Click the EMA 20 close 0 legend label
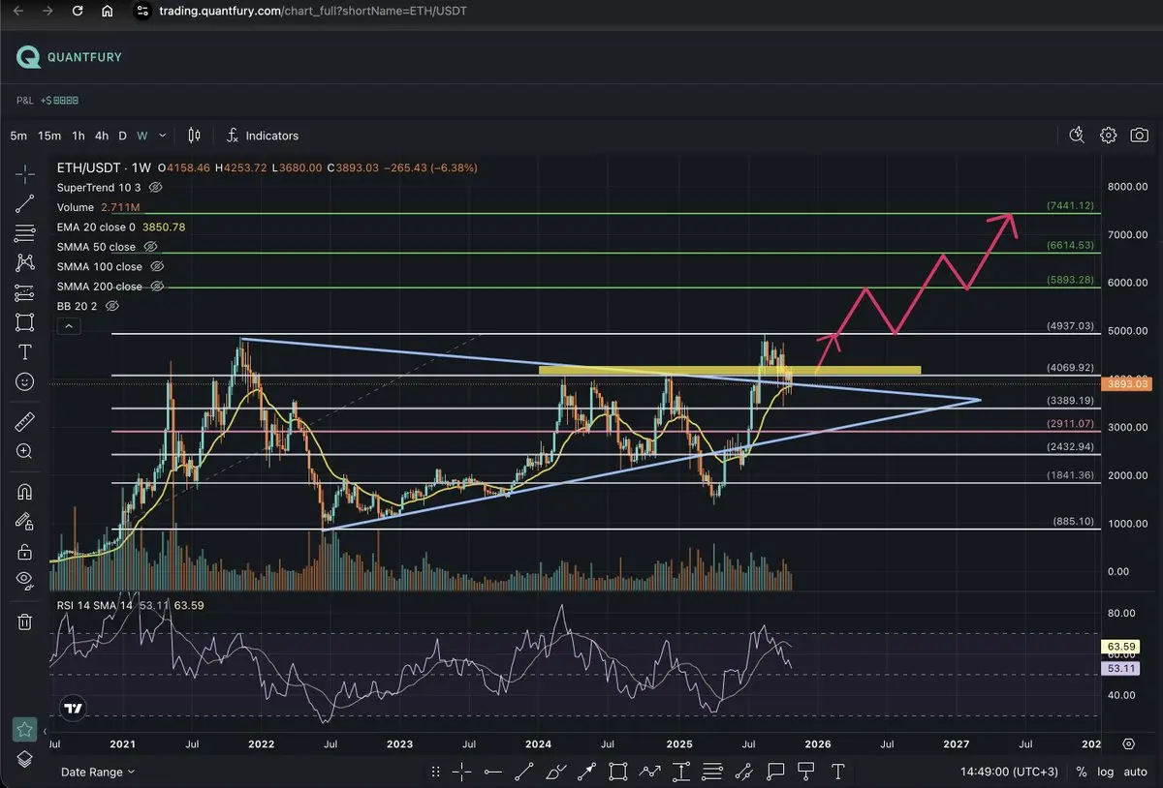This screenshot has height=788, width=1163. tap(97, 227)
